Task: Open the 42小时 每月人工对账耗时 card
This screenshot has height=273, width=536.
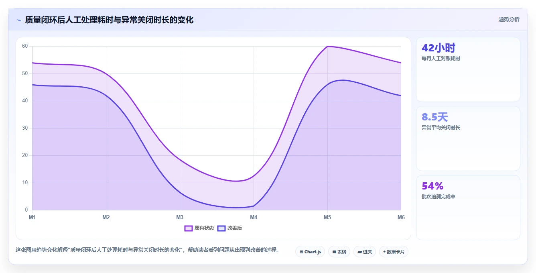Action: point(468,69)
